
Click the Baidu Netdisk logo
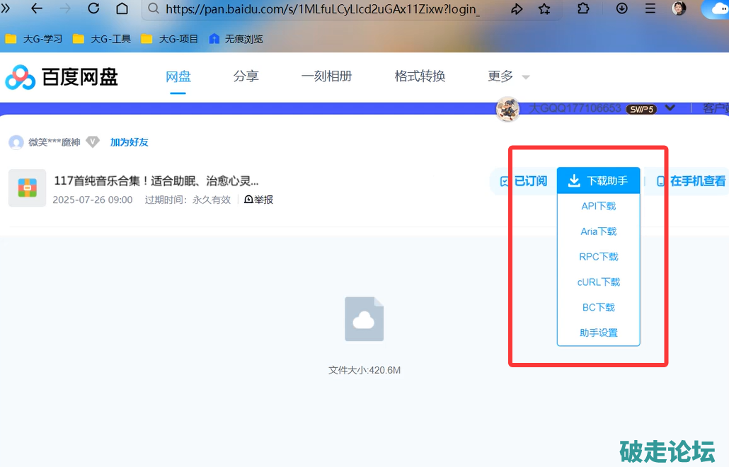[62, 76]
